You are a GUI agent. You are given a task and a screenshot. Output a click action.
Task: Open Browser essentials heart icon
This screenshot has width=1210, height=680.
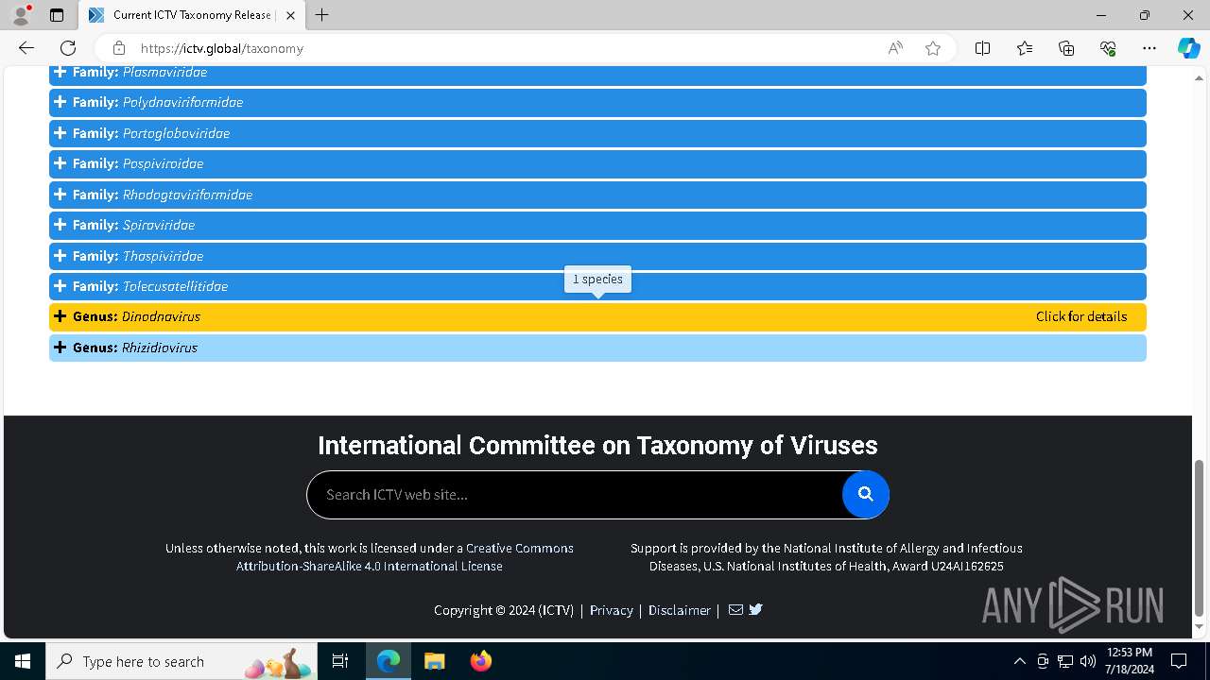tap(1108, 48)
